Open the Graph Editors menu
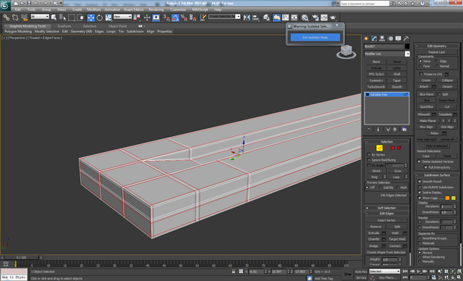The image size is (463, 281). click(x=133, y=9)
